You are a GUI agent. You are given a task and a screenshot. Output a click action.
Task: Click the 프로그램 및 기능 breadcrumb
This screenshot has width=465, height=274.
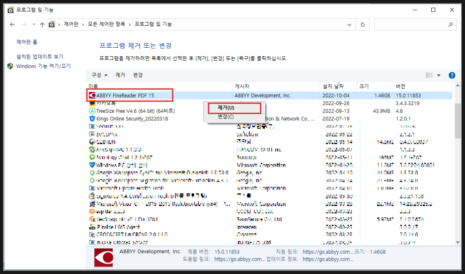click(153, 24)
